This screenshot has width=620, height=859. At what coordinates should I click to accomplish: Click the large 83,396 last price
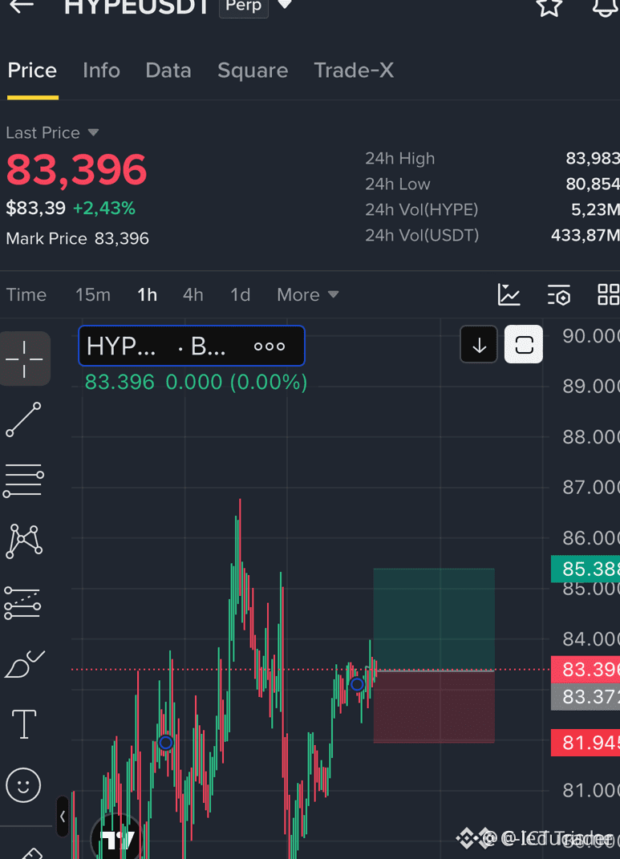[x=77, y=170]
